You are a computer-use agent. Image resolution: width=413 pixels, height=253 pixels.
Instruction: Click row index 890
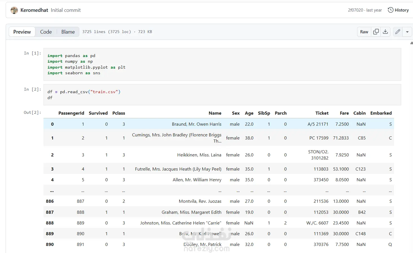tap(50, 244)
